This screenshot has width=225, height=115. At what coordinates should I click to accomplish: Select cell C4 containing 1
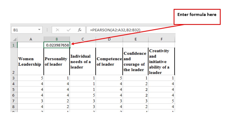coord(83,84)
